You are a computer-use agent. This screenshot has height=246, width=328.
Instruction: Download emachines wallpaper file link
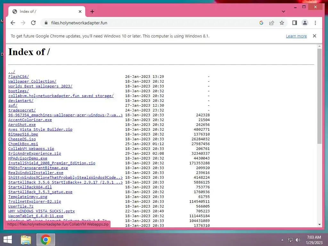65,115
